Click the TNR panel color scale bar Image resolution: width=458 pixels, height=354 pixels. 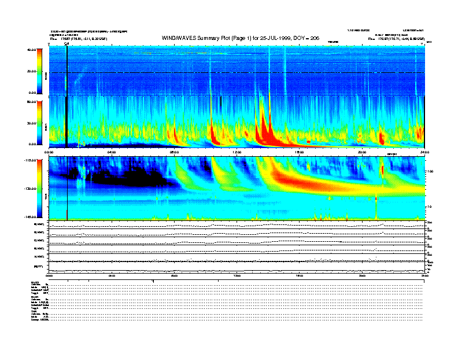point(39,189)
